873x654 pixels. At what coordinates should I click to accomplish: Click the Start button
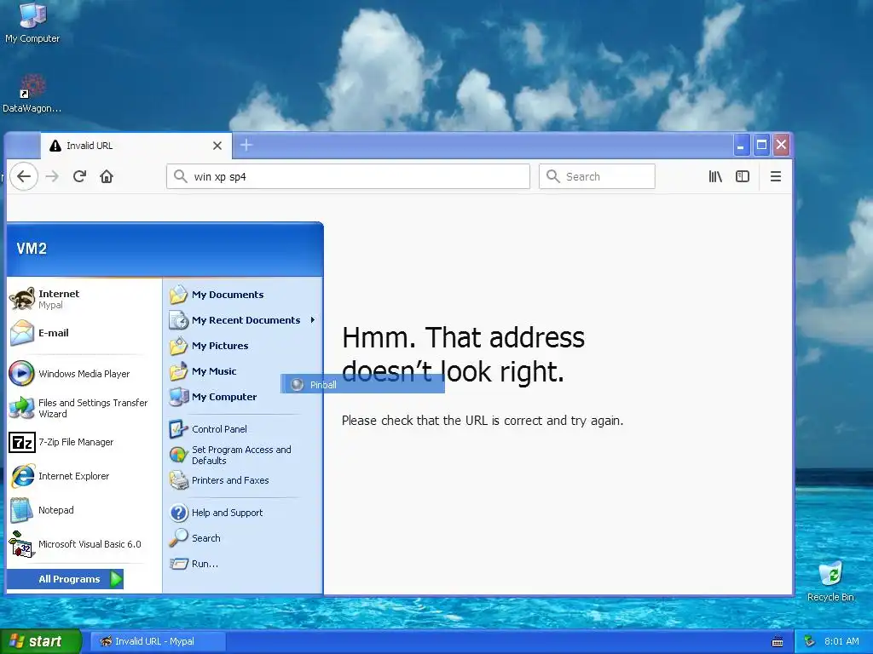click(41, 641)
